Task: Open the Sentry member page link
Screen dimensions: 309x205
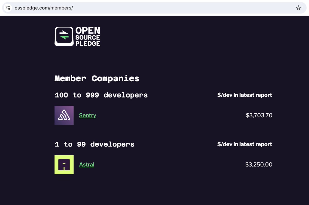Action: 88,115
